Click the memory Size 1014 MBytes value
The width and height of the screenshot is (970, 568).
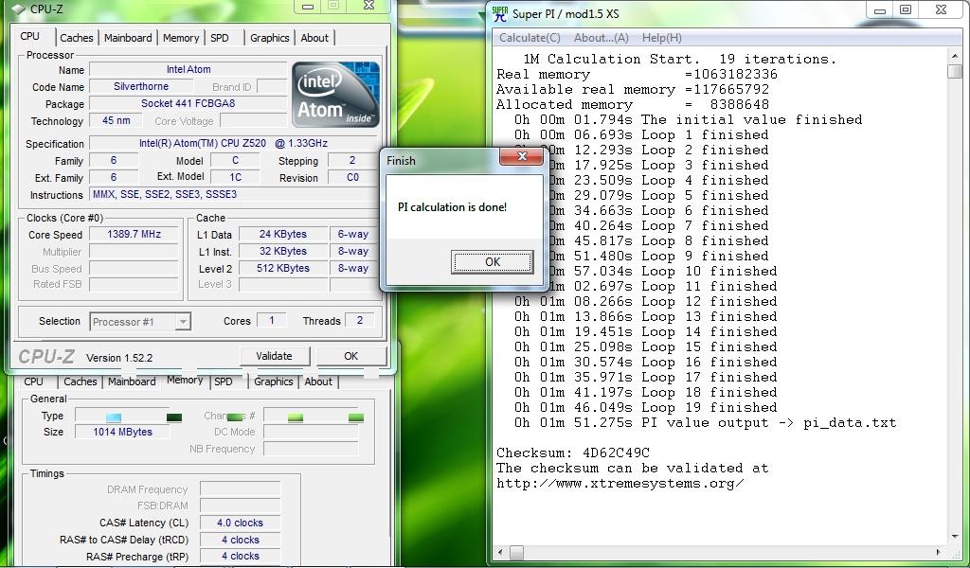pyautogui.click(x=122, y=432)
